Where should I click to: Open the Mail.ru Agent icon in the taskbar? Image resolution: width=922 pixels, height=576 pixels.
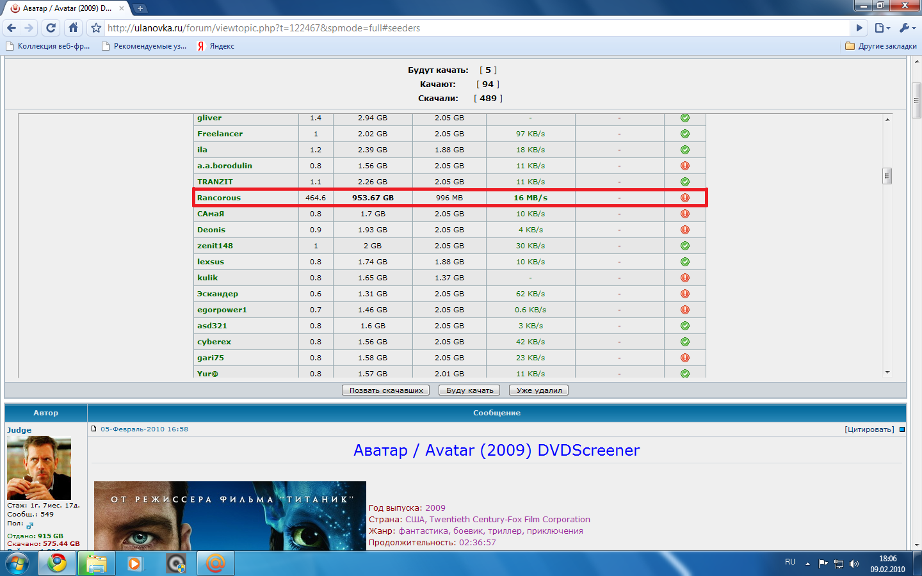[x=215, y=563]
